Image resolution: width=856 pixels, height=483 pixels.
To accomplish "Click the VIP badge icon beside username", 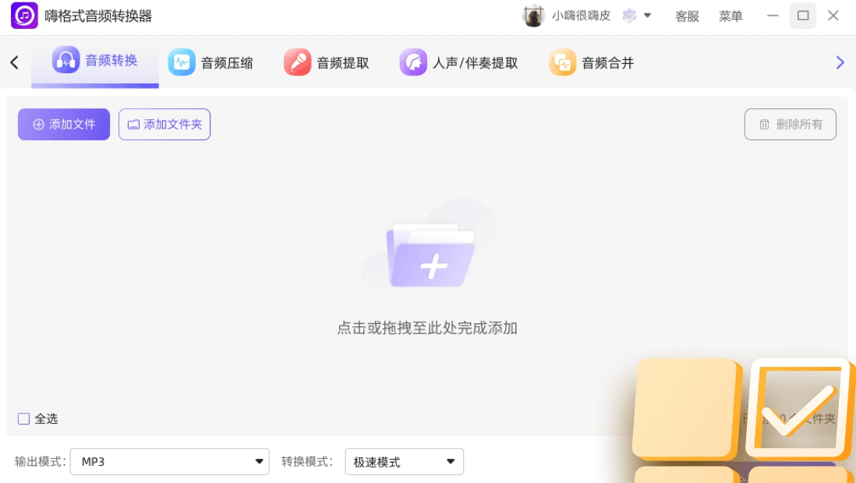I will (x=629, y=16).
